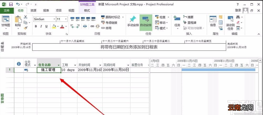Open SimSun font name dropdown

pyautogui.click(x=54, y=19)
